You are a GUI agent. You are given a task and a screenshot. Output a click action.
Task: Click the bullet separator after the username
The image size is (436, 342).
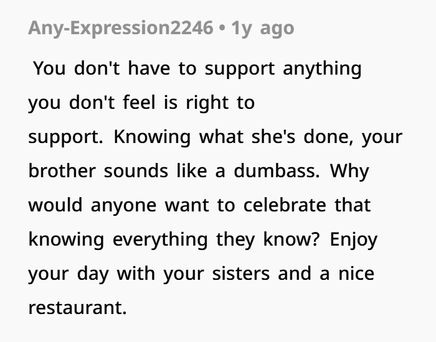click(x=222, y=29)
